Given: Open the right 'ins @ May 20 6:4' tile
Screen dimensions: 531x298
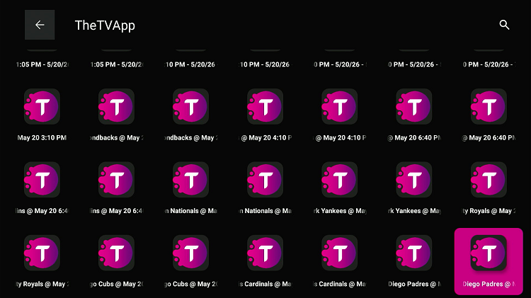Looking at the screenshot, I should click(x=117, y=188).
